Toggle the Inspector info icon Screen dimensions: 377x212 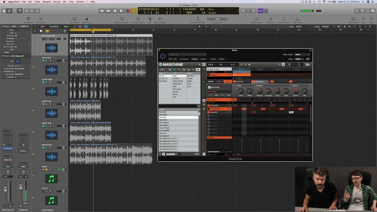coord(9,11)
